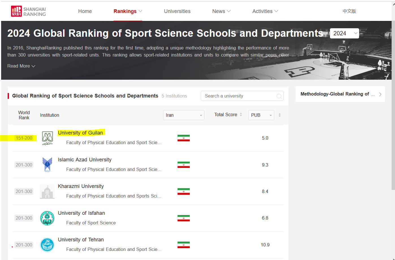Click the University of Isfahan logo
The height and width of the screenshot is (260, 395).
47,218
